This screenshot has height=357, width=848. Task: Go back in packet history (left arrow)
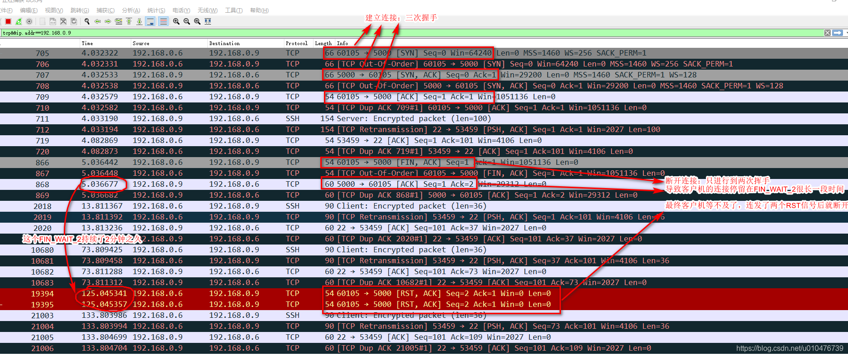98,21
